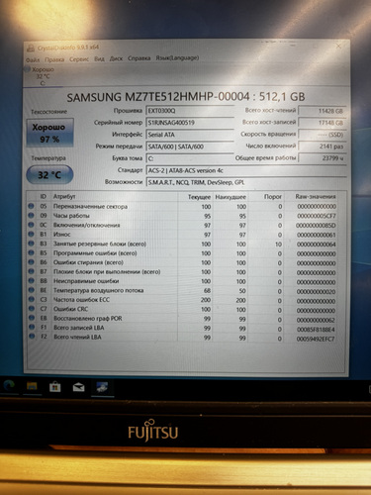Click status dot of Всего чтений LBA row
Viewport: 371px width, 495px height.
pos(32,337)
